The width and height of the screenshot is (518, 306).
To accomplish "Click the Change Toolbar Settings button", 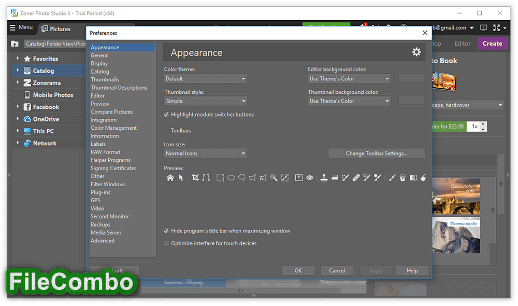I will tap(377, 154).
